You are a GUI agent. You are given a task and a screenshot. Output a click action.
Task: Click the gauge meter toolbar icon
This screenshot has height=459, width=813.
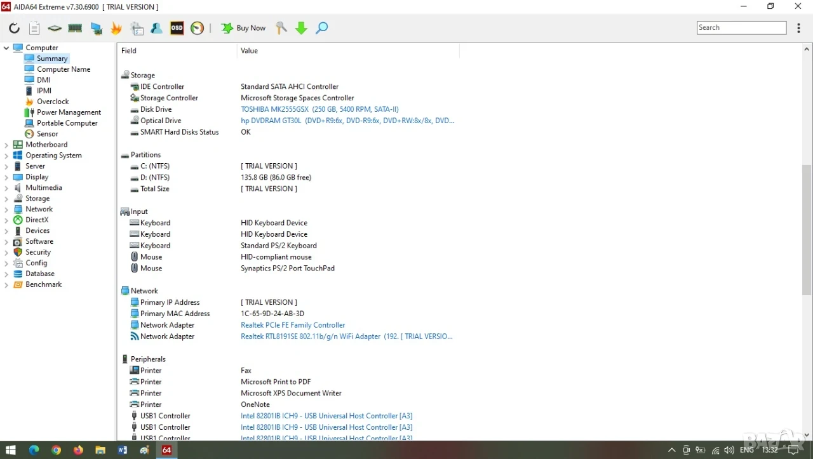pyautogui.click(x=198, y=28)
